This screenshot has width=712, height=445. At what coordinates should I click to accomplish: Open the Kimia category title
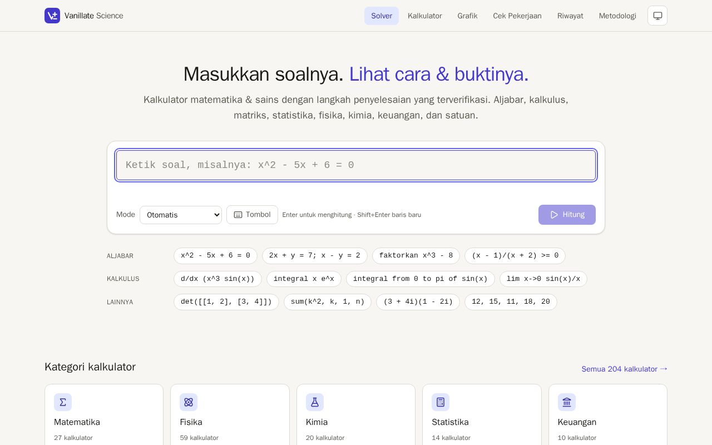click(x=317, y=422)
